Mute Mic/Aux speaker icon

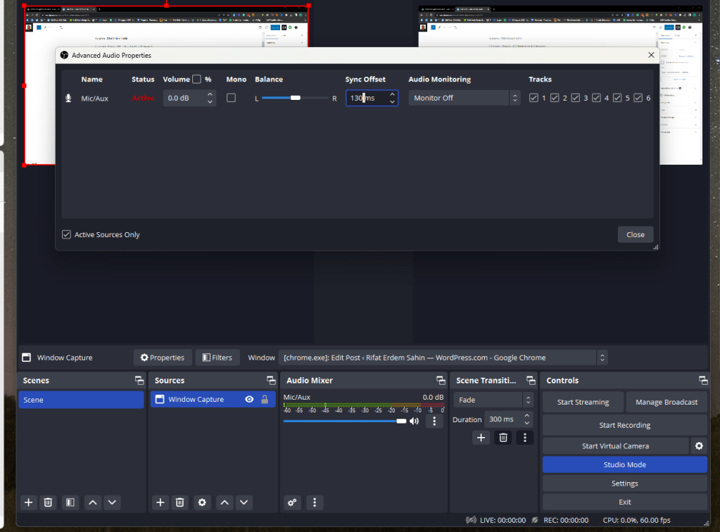coord(414,421)
